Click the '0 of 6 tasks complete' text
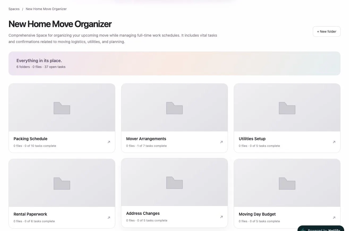 40,221
